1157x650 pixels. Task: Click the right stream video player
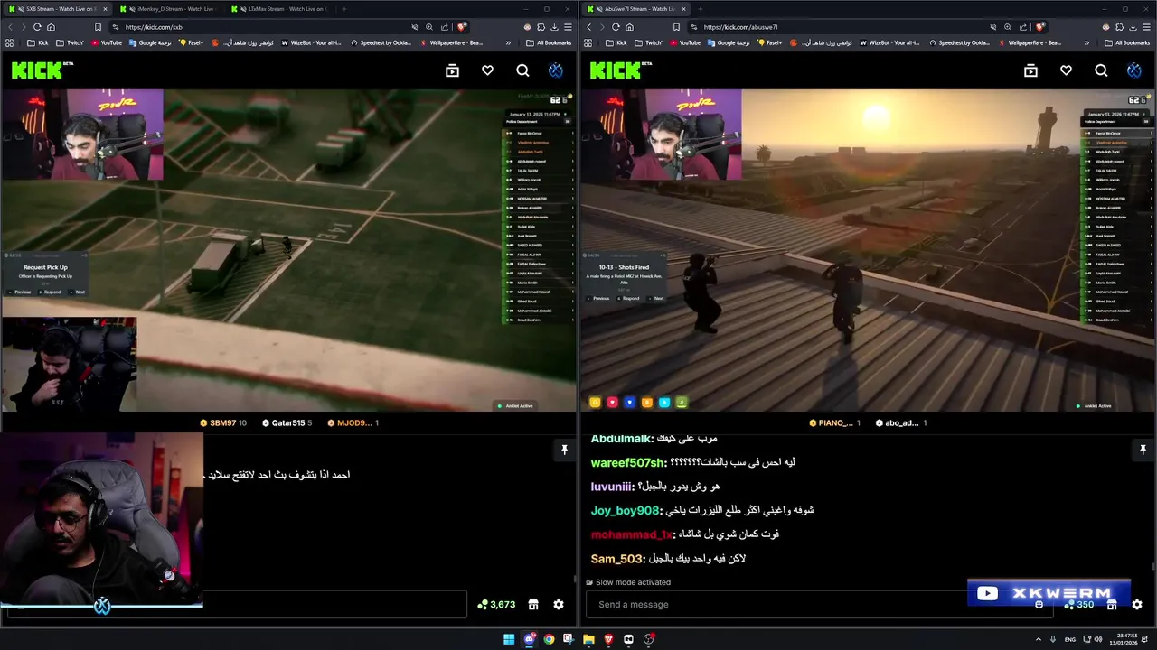point(867,250)
